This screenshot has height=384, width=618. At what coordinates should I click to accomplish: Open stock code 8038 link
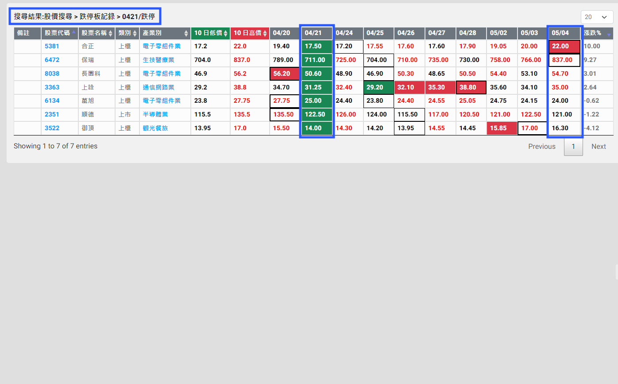tap(52, 74)
